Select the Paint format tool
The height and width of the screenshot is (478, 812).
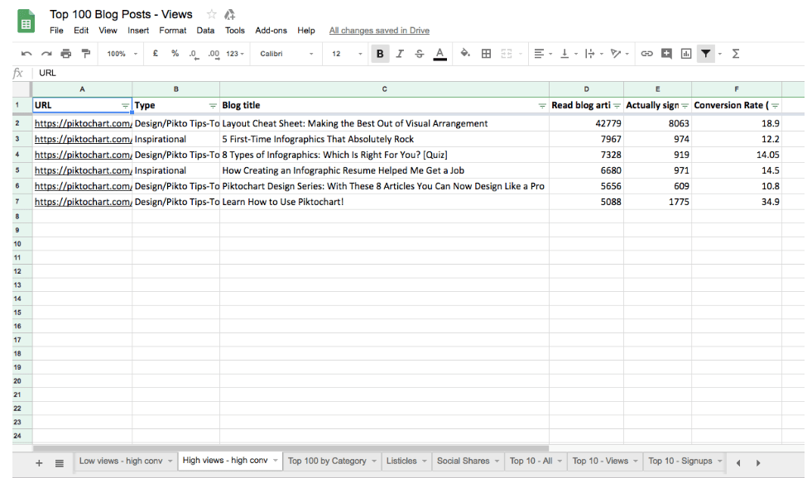pyautogui.click(x=86, y=54)
